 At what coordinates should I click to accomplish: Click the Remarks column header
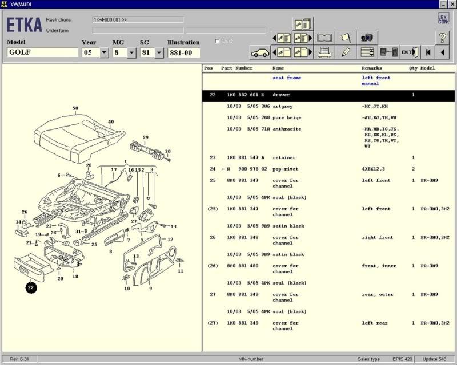tap(372, 68)
